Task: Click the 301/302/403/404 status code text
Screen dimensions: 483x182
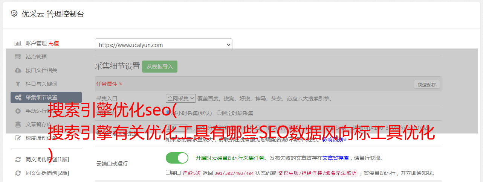Action: pyautogui.click(x=234, y=173)
